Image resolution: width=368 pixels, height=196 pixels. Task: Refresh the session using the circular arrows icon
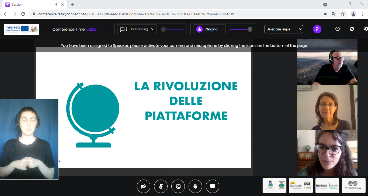tap(352, 29)
